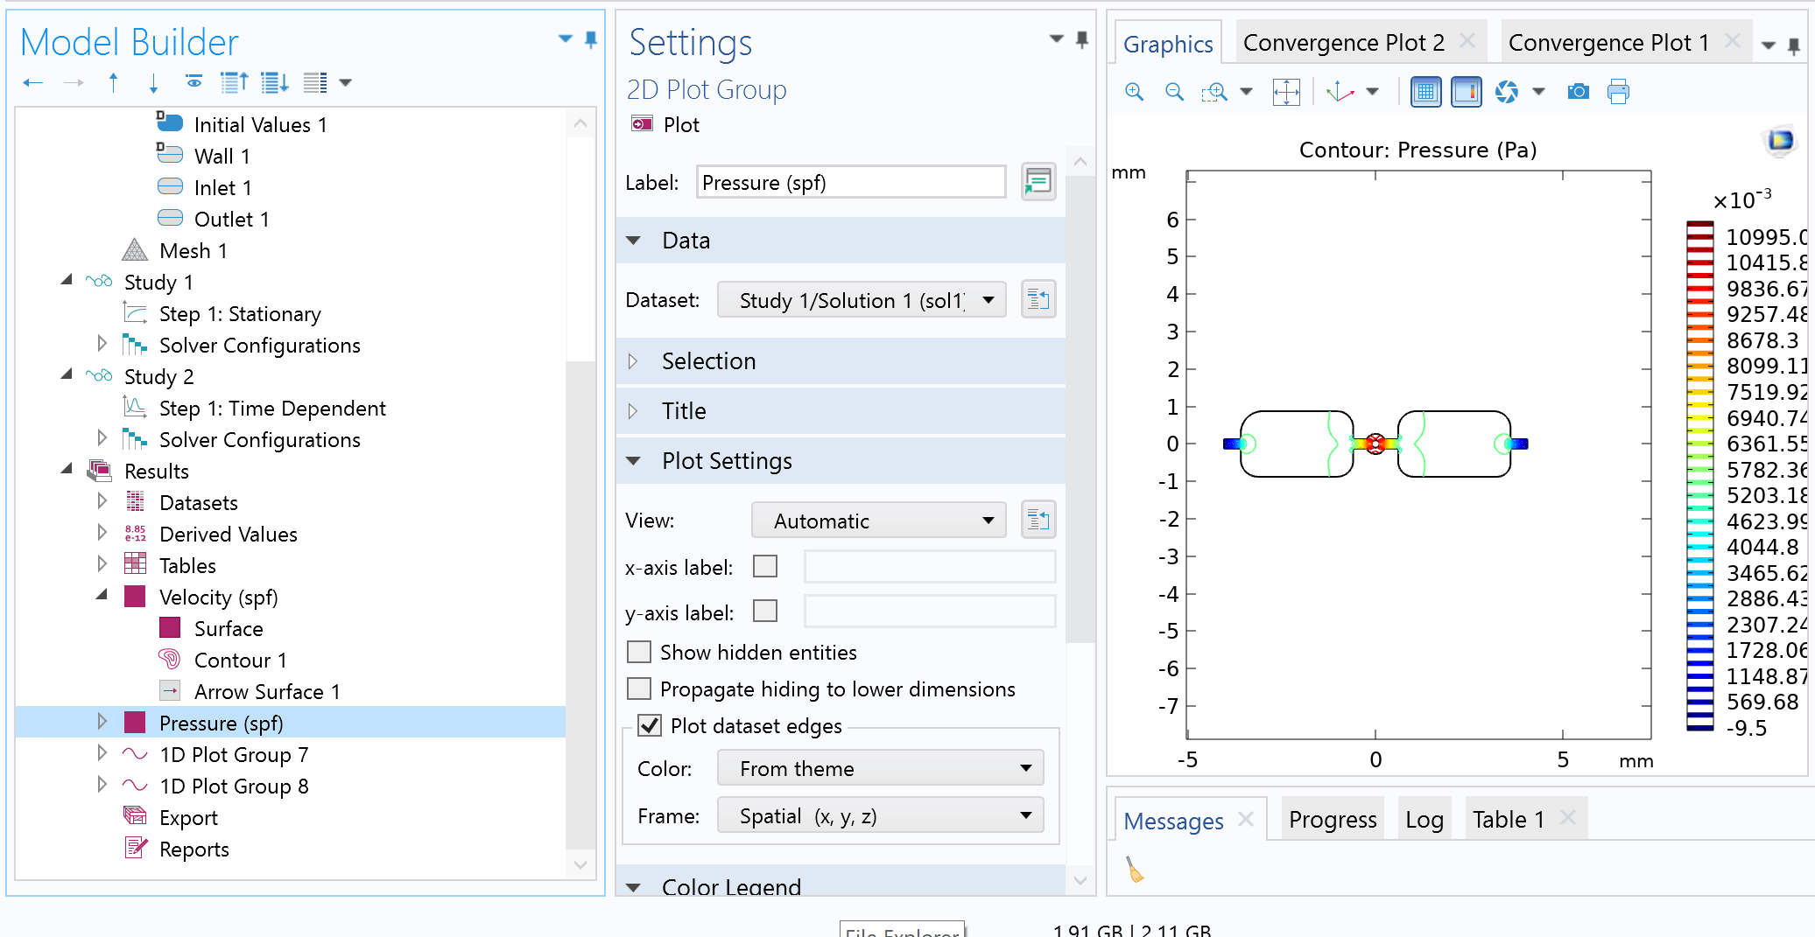
Task: Click the Print icon in Graphics toolbar
Action: pos(1618,92)
